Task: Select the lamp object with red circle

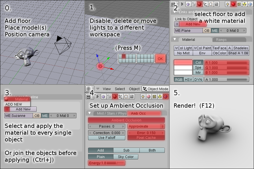Action: 100,66
